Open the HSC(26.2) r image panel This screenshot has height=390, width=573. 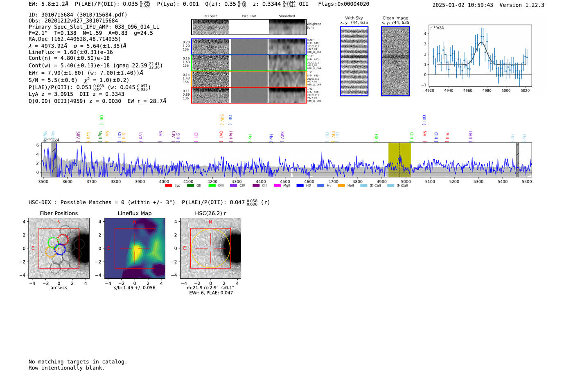[210, 248]
